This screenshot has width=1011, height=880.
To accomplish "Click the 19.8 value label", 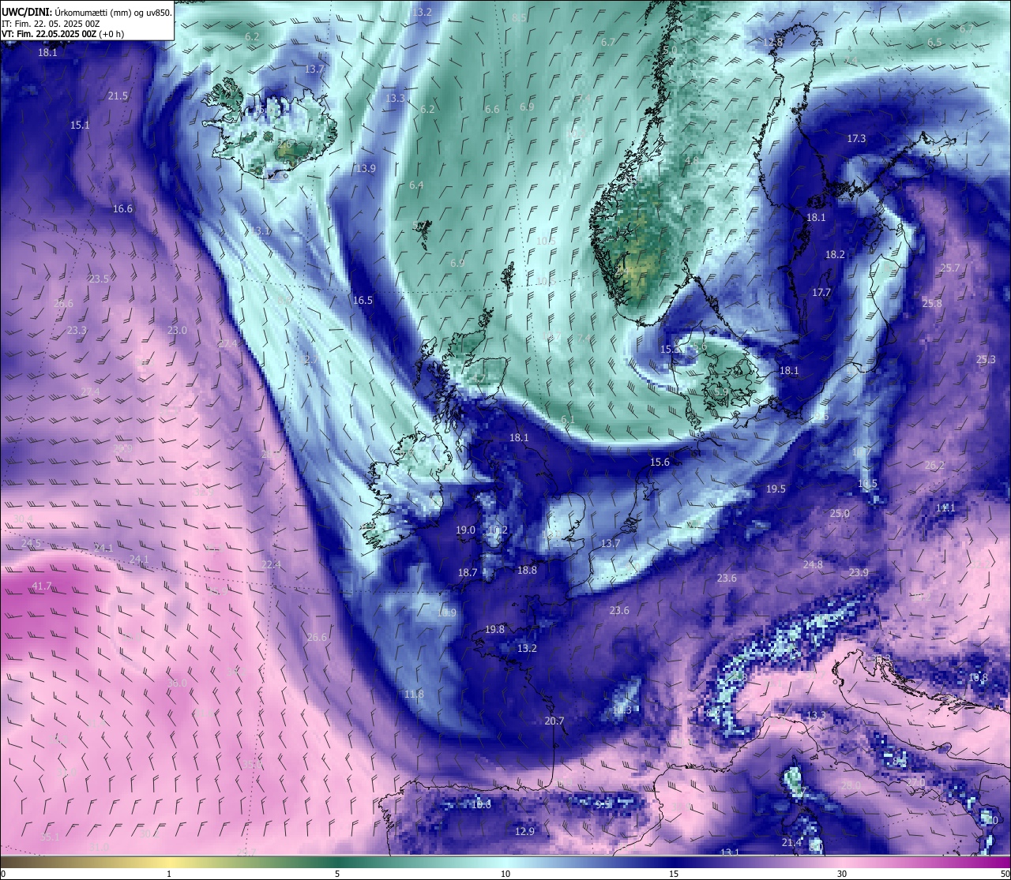I will [494, 629].
